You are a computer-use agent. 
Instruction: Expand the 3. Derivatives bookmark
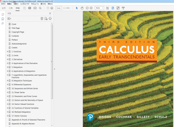pos(8,59)
